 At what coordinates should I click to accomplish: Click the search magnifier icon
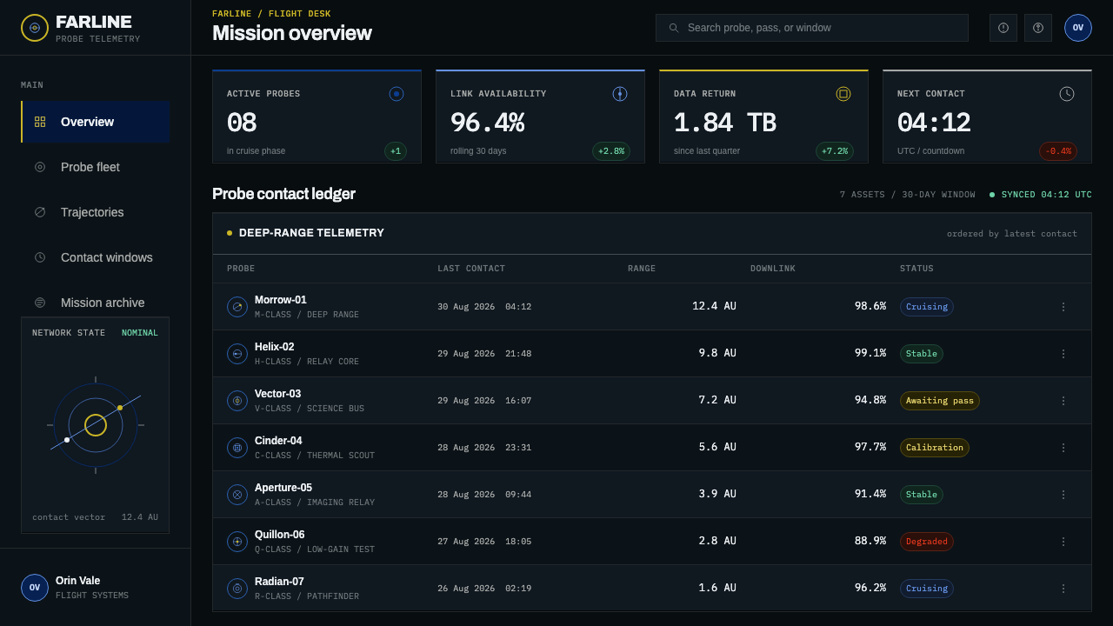[674, 28]
